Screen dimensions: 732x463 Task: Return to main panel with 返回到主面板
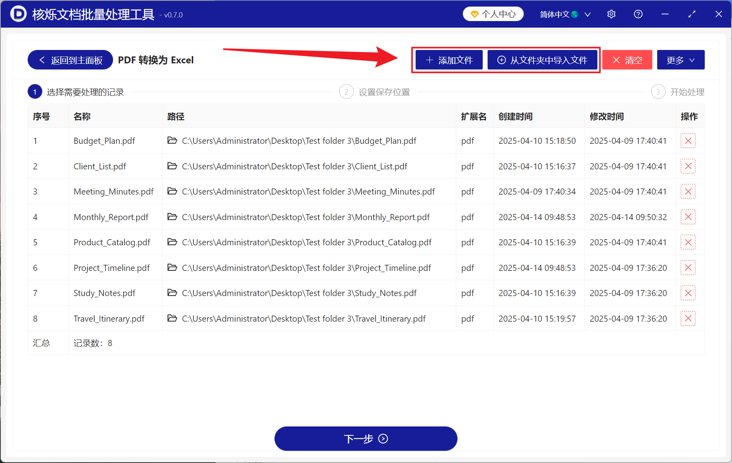(70, 60)
